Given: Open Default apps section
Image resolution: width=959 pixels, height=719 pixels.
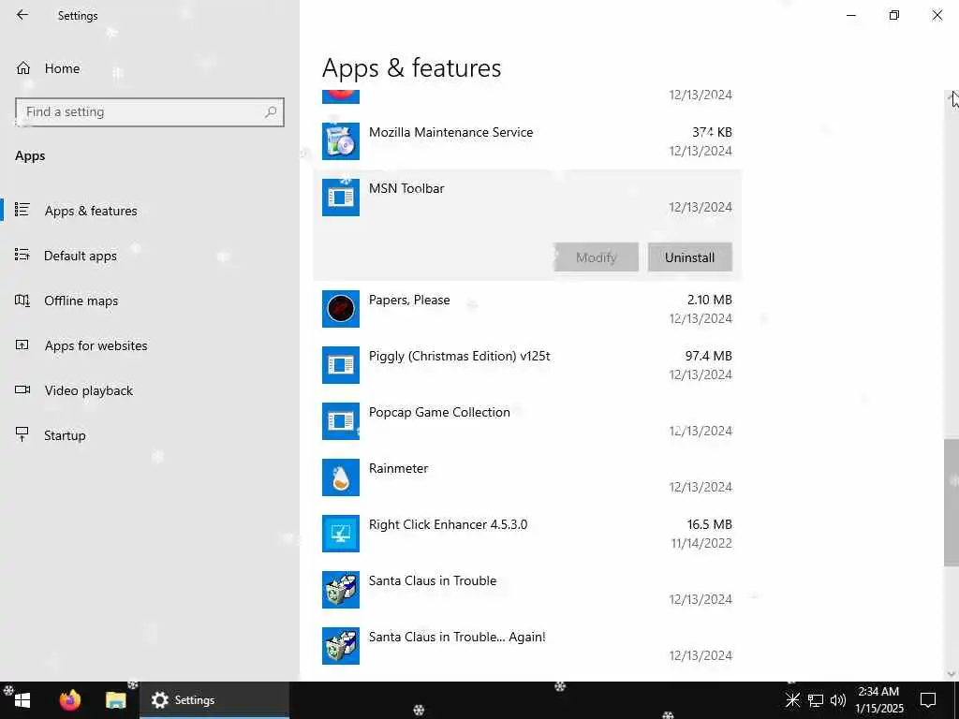Looking at the screenshot, I should coord(81,256).
